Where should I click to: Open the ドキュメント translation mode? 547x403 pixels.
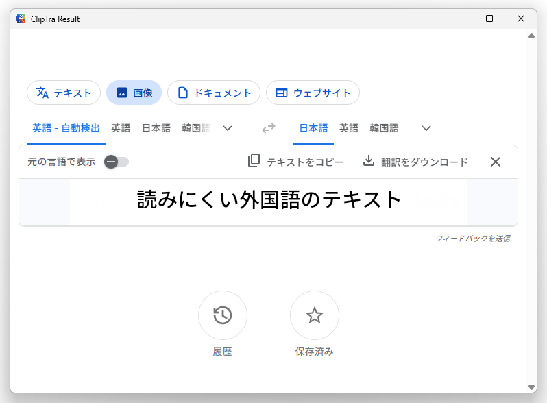[214, 93]
